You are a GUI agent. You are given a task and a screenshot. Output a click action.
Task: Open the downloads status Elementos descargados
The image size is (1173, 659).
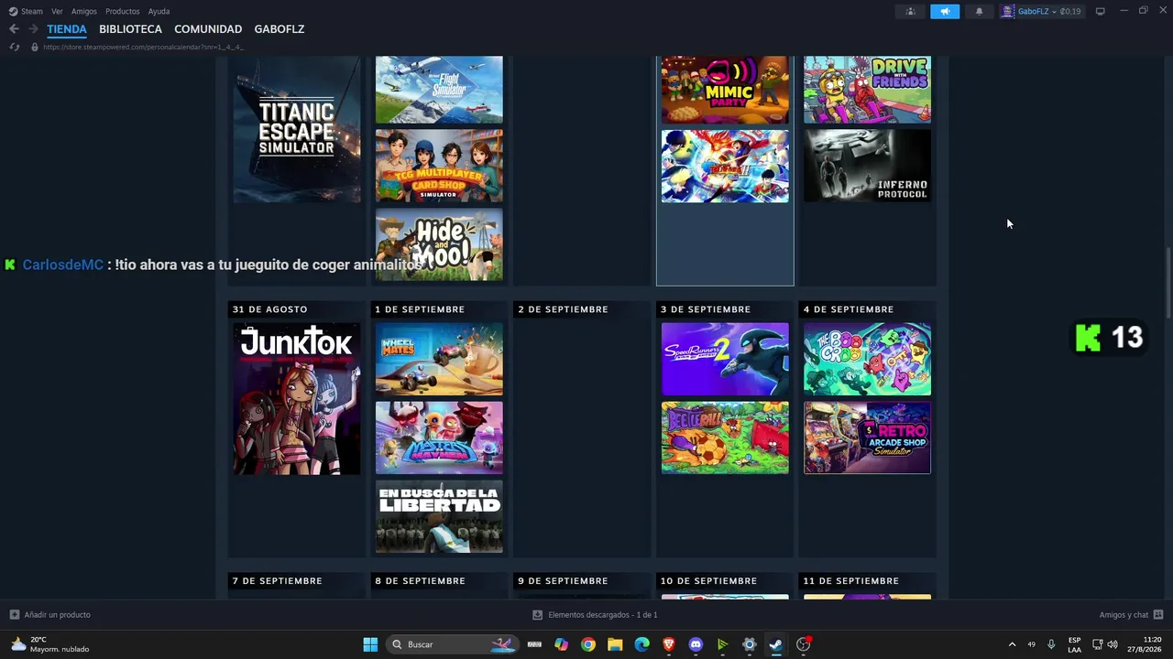coord(595,615)
